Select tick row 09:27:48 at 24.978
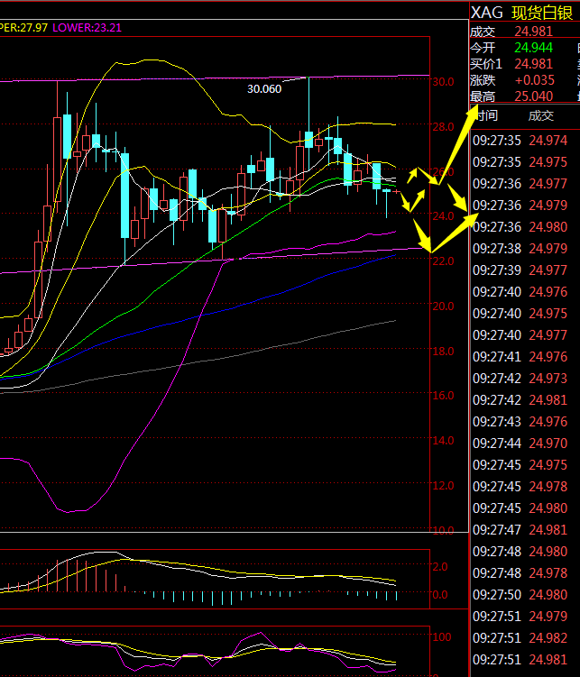 (520, 573)
